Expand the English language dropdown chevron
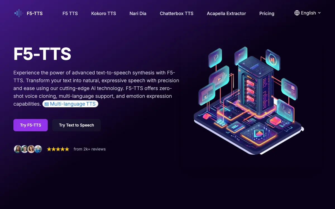Viewport: 335px width, 209px height. [x=319, y=13]
